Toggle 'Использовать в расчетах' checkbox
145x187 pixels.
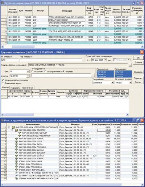pos(3,80)
